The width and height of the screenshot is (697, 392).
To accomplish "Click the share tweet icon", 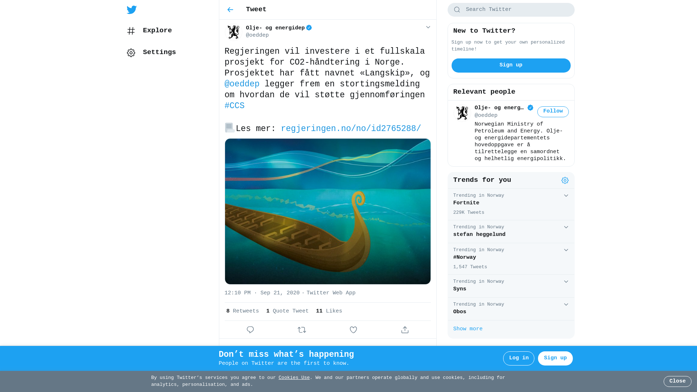I will (405, 330).
